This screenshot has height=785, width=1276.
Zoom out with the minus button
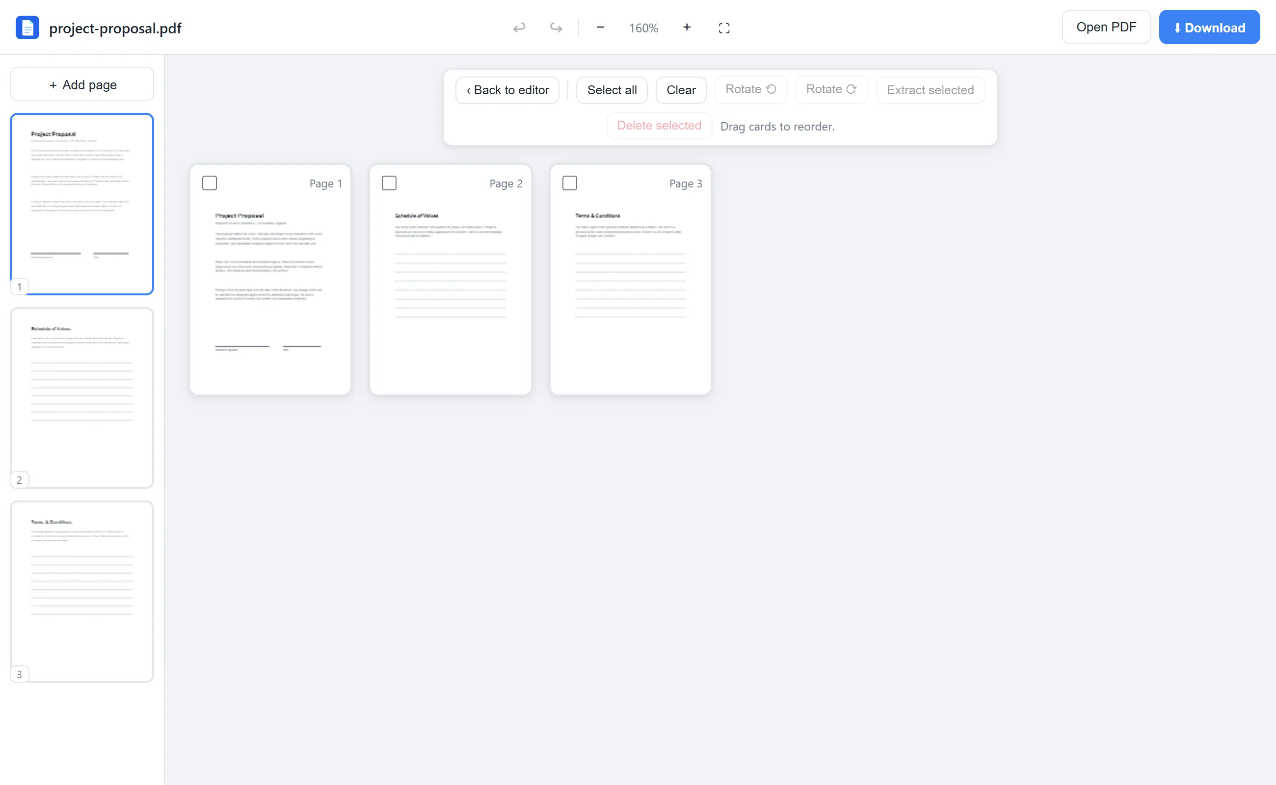[x=600, y=27]
